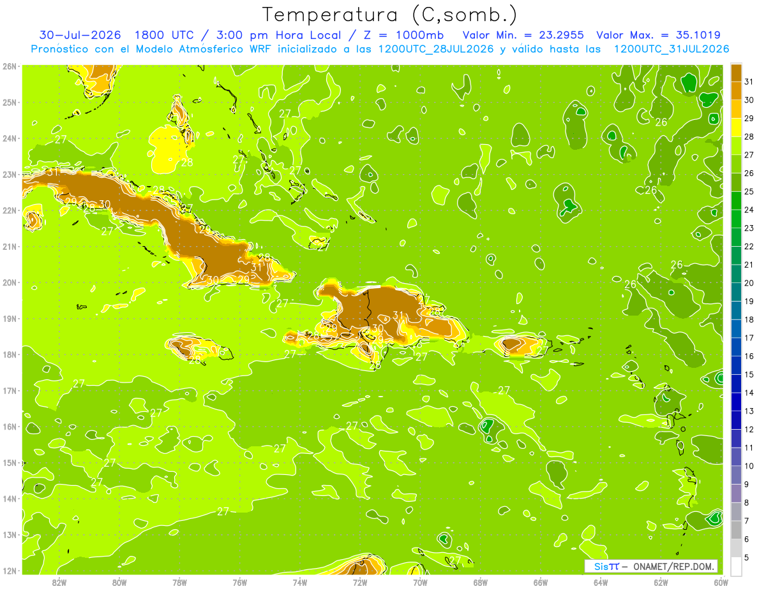
Task: Click the white legend swatch below 5
Action: click(x=736, y=566)
